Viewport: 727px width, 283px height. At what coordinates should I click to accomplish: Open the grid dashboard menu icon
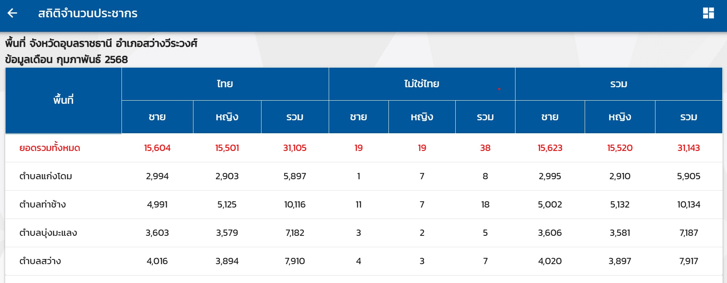coord(708,13)
